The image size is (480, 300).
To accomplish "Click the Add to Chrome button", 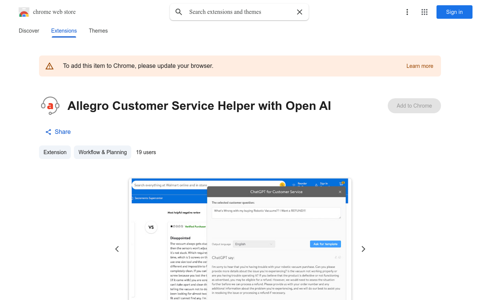I will (x=414, y=106).
